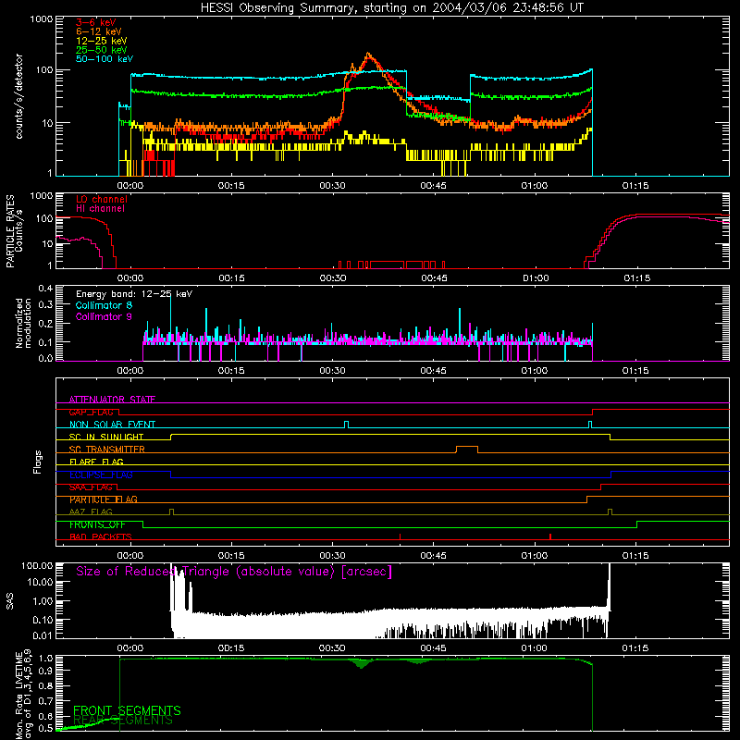Click the FRONTS_OFF flag label
The width and height of the screenshot is (740, 740).
click(97, 524)
